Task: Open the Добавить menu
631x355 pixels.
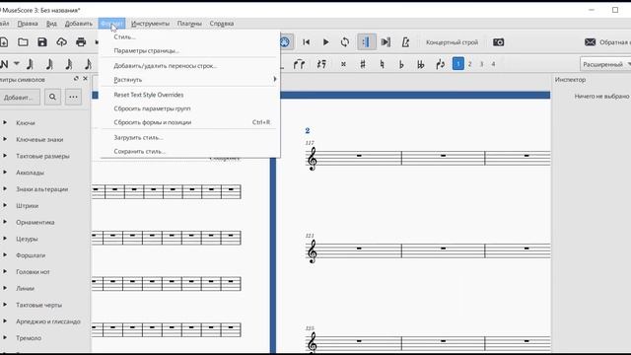Action: coord(79,24)
